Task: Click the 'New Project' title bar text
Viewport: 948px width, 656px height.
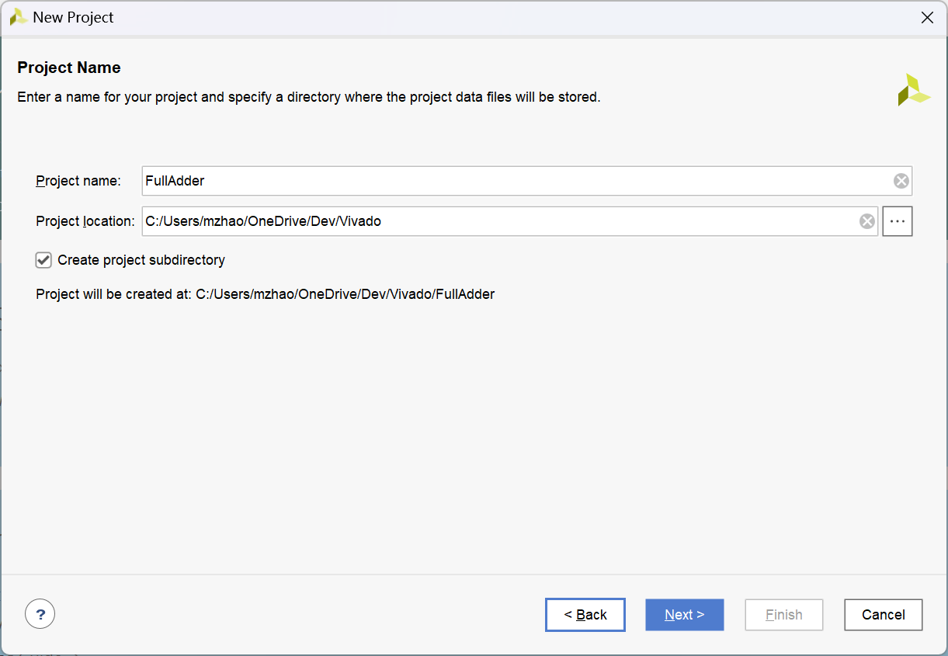Action: click(73, 17)
